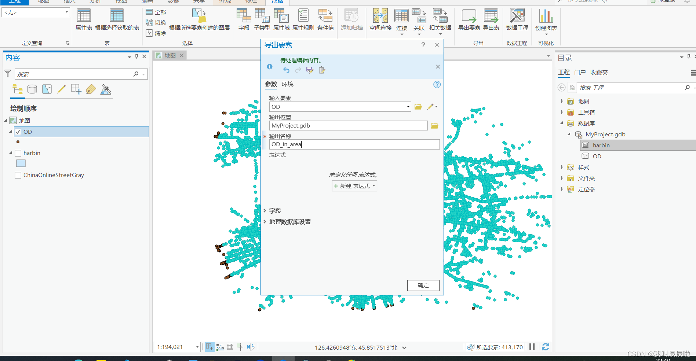Click discard edits icon in banner

click(322, 70)
